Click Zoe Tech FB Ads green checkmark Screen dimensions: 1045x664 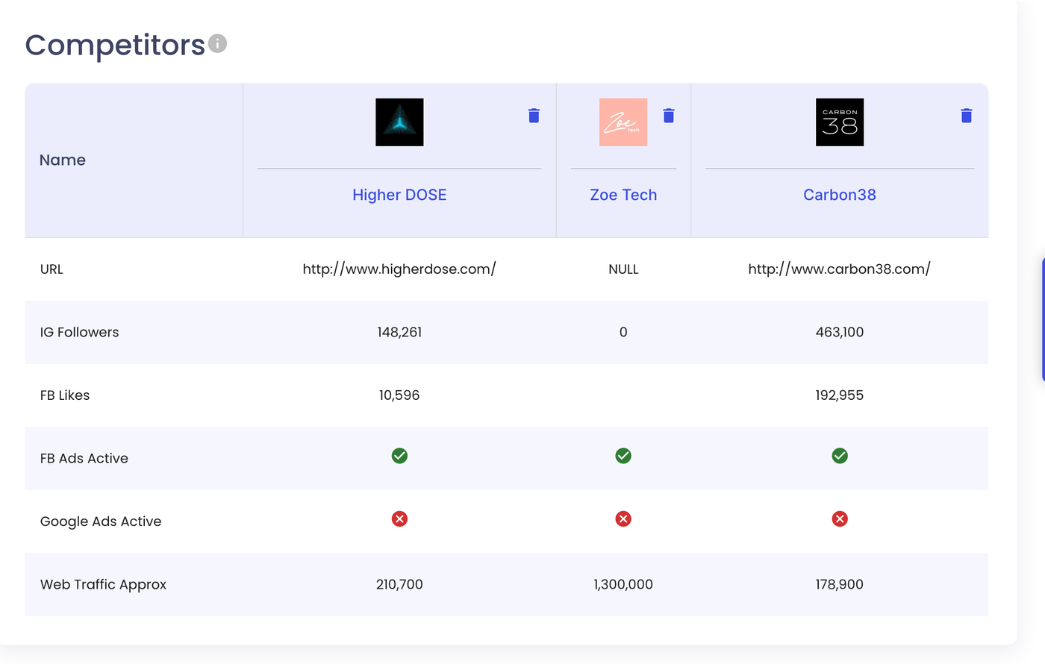coord(623,456)
